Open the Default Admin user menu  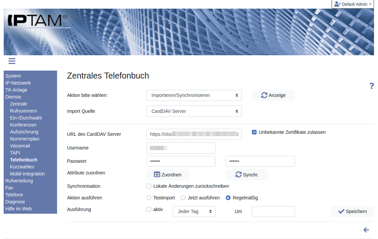353,4
